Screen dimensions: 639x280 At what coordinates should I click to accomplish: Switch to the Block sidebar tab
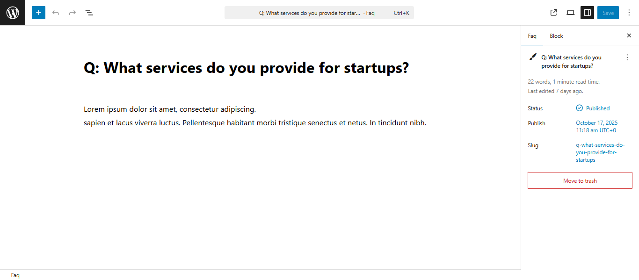coord(556,36)
